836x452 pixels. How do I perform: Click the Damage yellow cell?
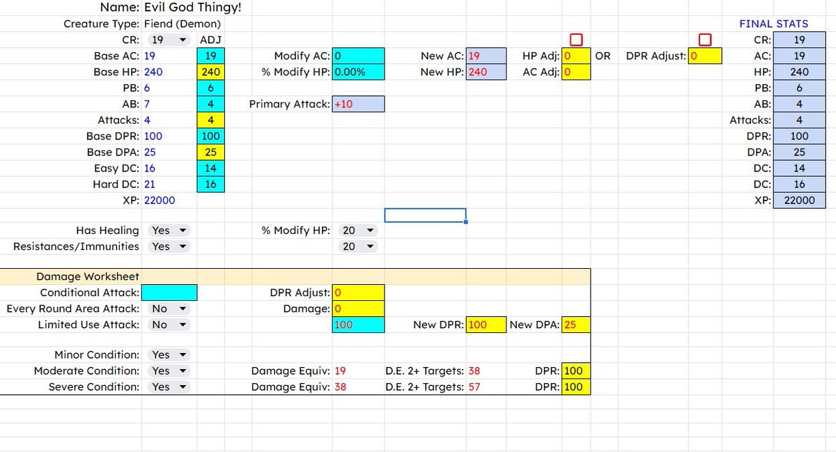[358, 309]
